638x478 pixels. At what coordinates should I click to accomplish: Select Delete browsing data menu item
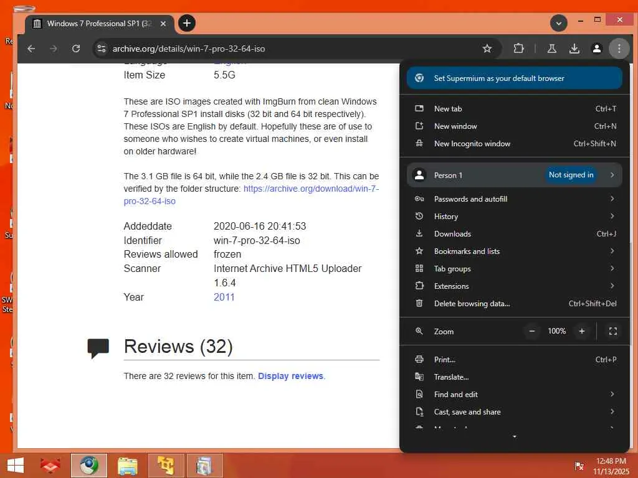[514, 304]
